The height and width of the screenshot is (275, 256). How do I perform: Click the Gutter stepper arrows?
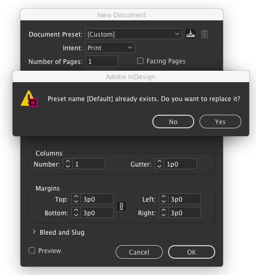[159, 164]
